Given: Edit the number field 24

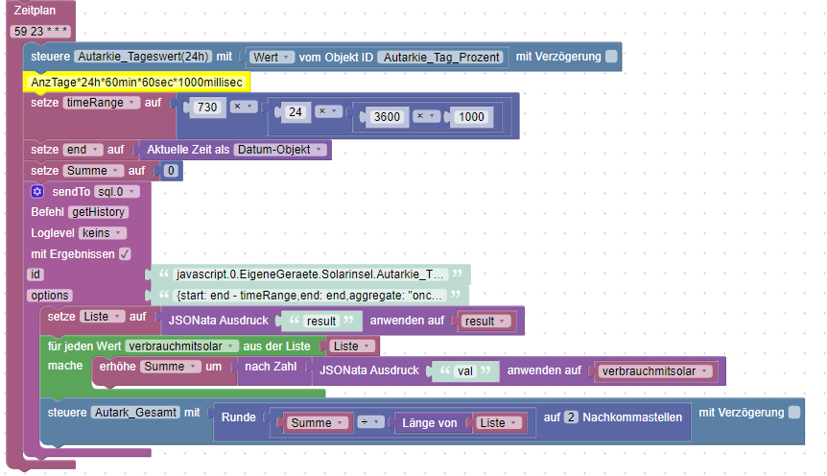Looking at the screenshot, I should [x=295, y=112].
